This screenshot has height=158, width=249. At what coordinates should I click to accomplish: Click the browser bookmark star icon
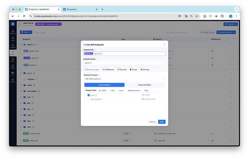point(197,16)
